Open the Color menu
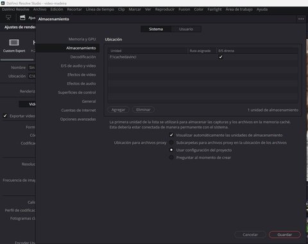Viewport: 308px width, 244px height. click(x=199, y=10)
